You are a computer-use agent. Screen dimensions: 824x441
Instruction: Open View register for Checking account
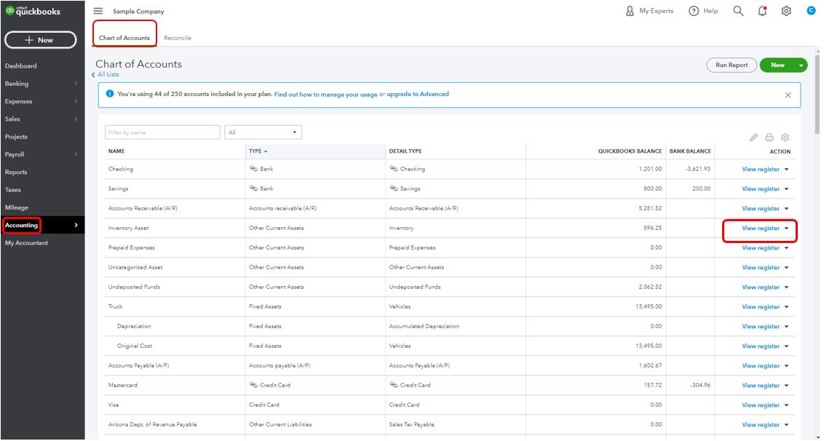[760, 169]
